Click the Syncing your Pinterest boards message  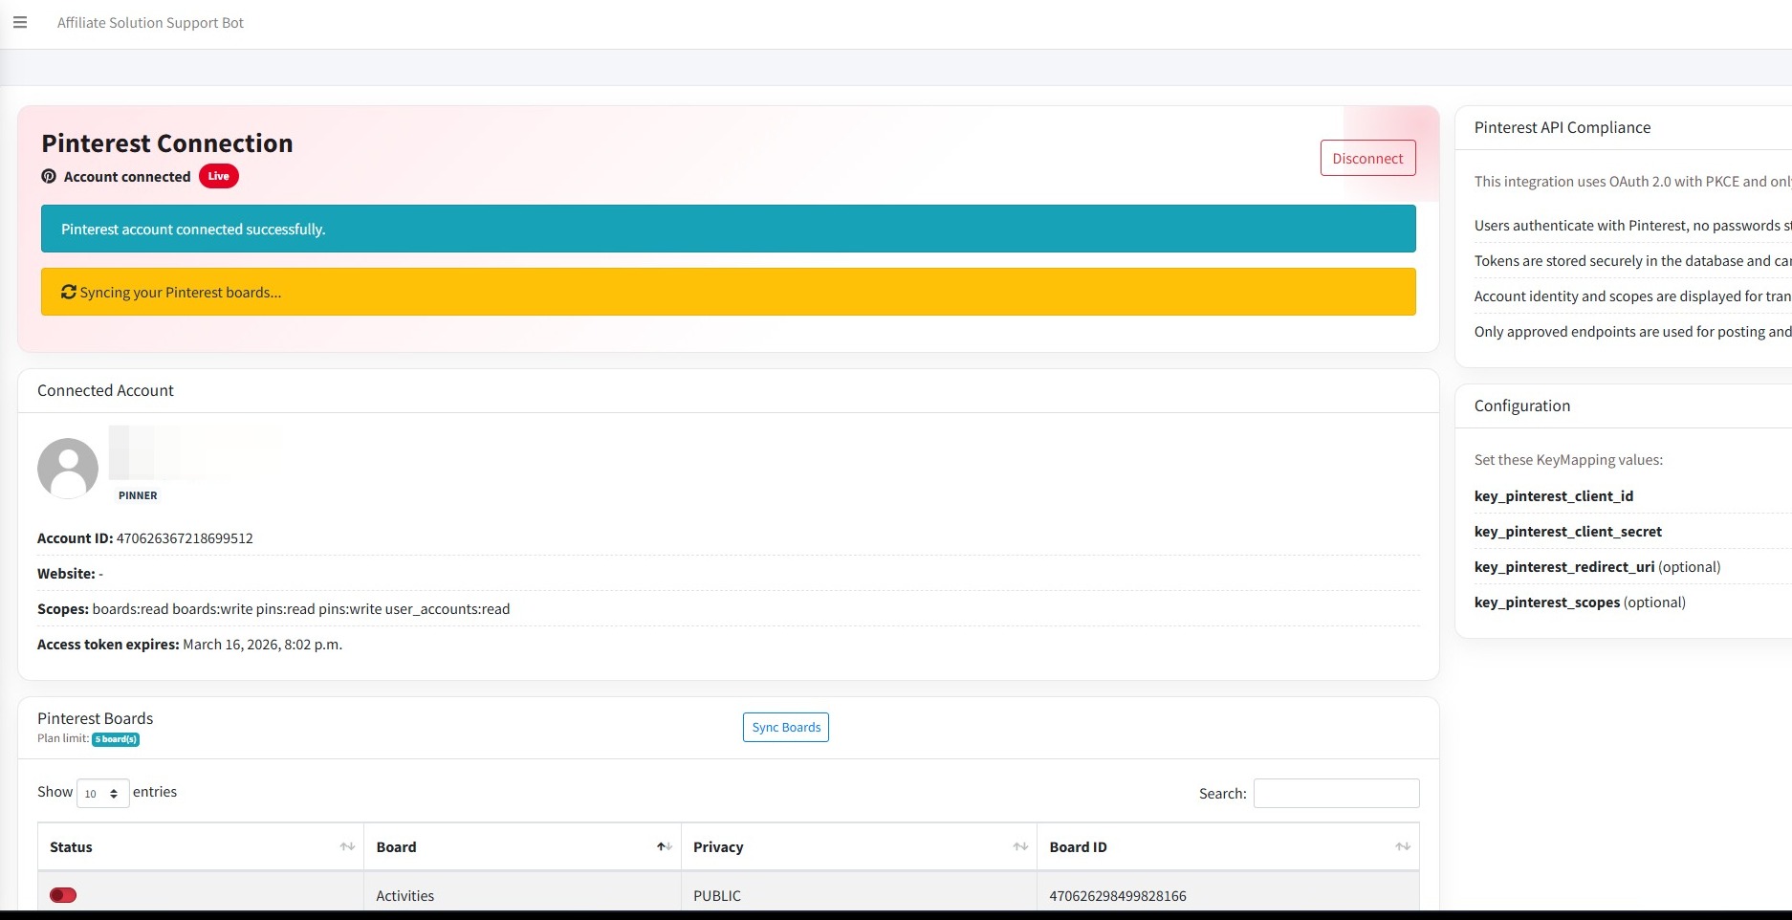pos(181,293)
